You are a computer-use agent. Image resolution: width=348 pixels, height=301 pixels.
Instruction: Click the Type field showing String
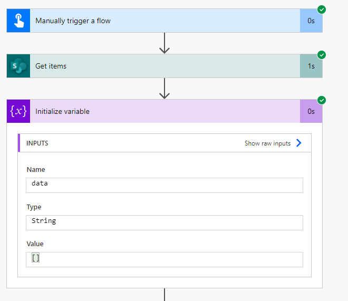(x=165, y=222)
